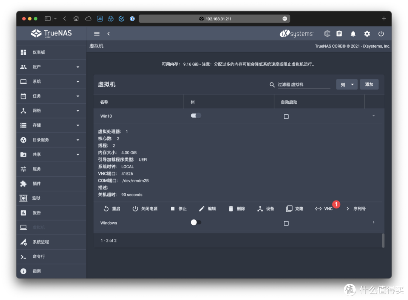
Task: Turn off the Win10 state toggle
Action: click(196, 116)
